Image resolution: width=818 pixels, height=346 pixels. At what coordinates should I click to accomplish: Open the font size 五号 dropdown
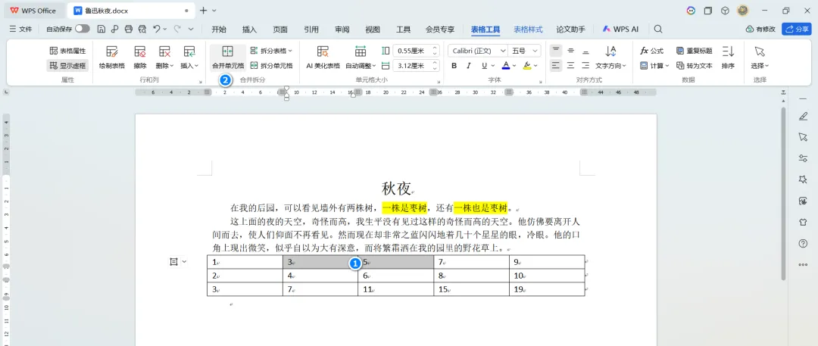(535, 51)
